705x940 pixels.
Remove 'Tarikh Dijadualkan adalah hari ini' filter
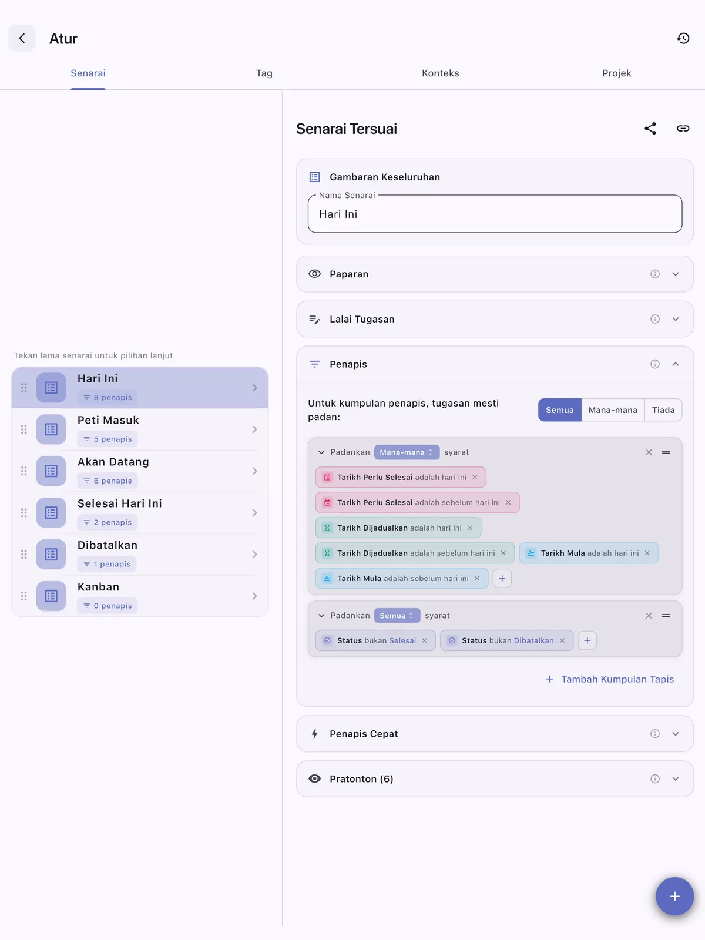[x=470, y=528]
